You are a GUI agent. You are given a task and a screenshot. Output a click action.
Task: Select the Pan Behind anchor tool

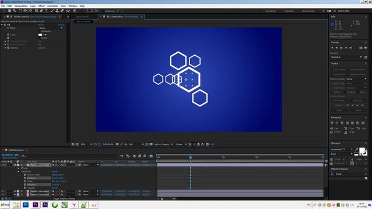(30, 11)
